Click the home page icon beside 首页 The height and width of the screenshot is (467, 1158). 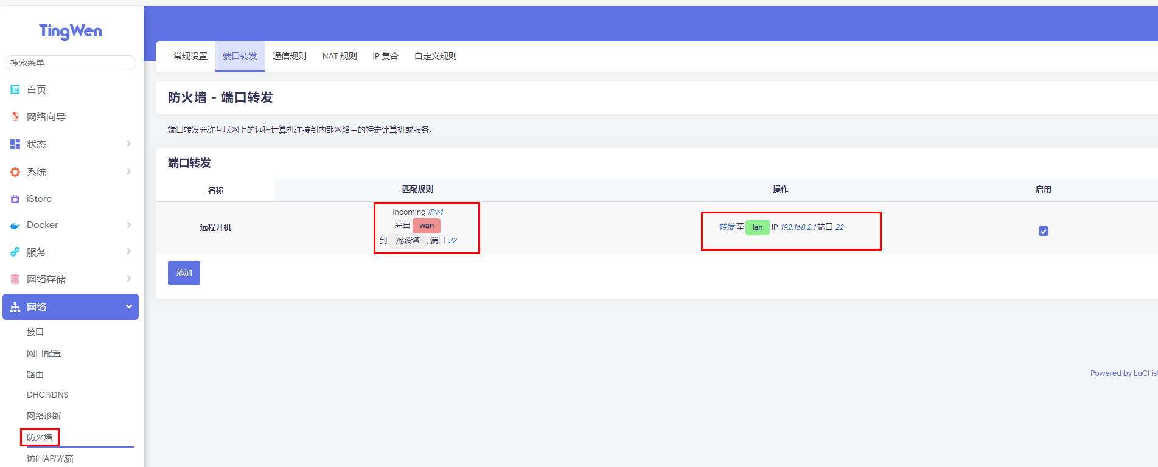tap(15, 89)
